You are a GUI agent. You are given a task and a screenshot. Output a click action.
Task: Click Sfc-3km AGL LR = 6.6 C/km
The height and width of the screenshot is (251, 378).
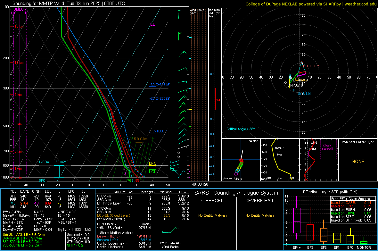[24, 235]
